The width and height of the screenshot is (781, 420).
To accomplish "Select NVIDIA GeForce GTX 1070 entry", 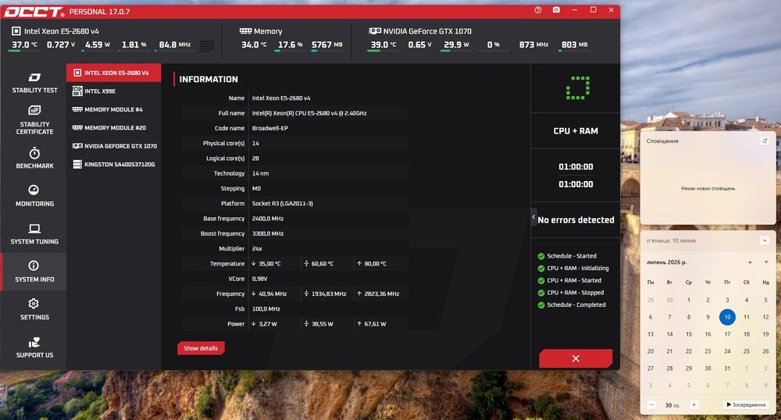I will [x=113, y=146].
